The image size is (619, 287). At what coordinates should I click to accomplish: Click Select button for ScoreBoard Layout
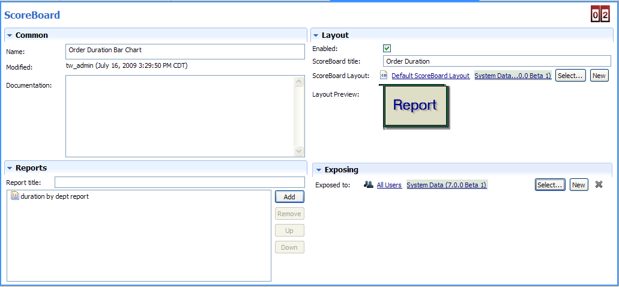570,76
